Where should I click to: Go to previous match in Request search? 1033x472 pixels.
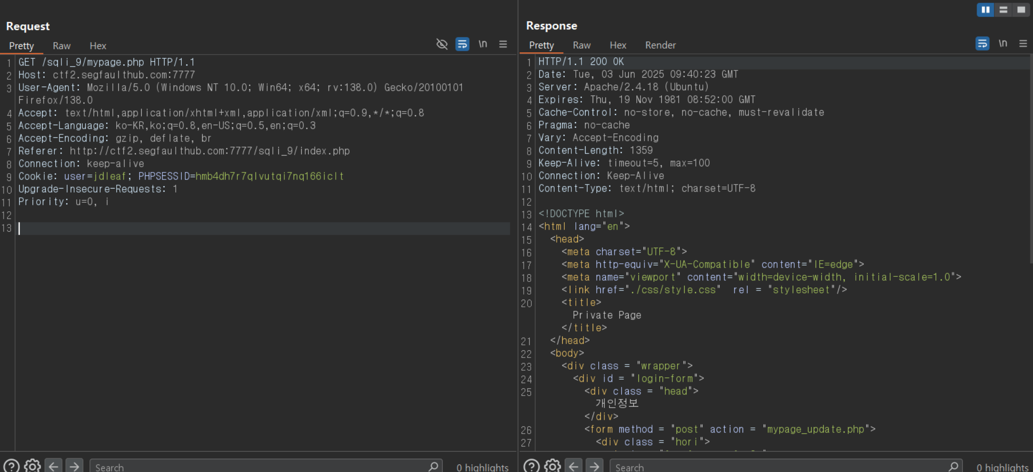click(53, 466)
